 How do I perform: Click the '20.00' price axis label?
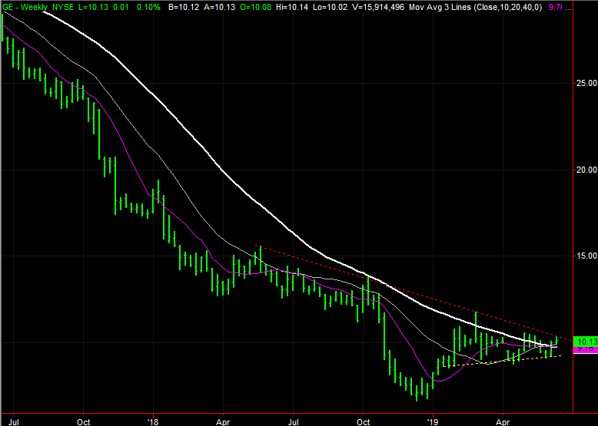click(586, 170)
